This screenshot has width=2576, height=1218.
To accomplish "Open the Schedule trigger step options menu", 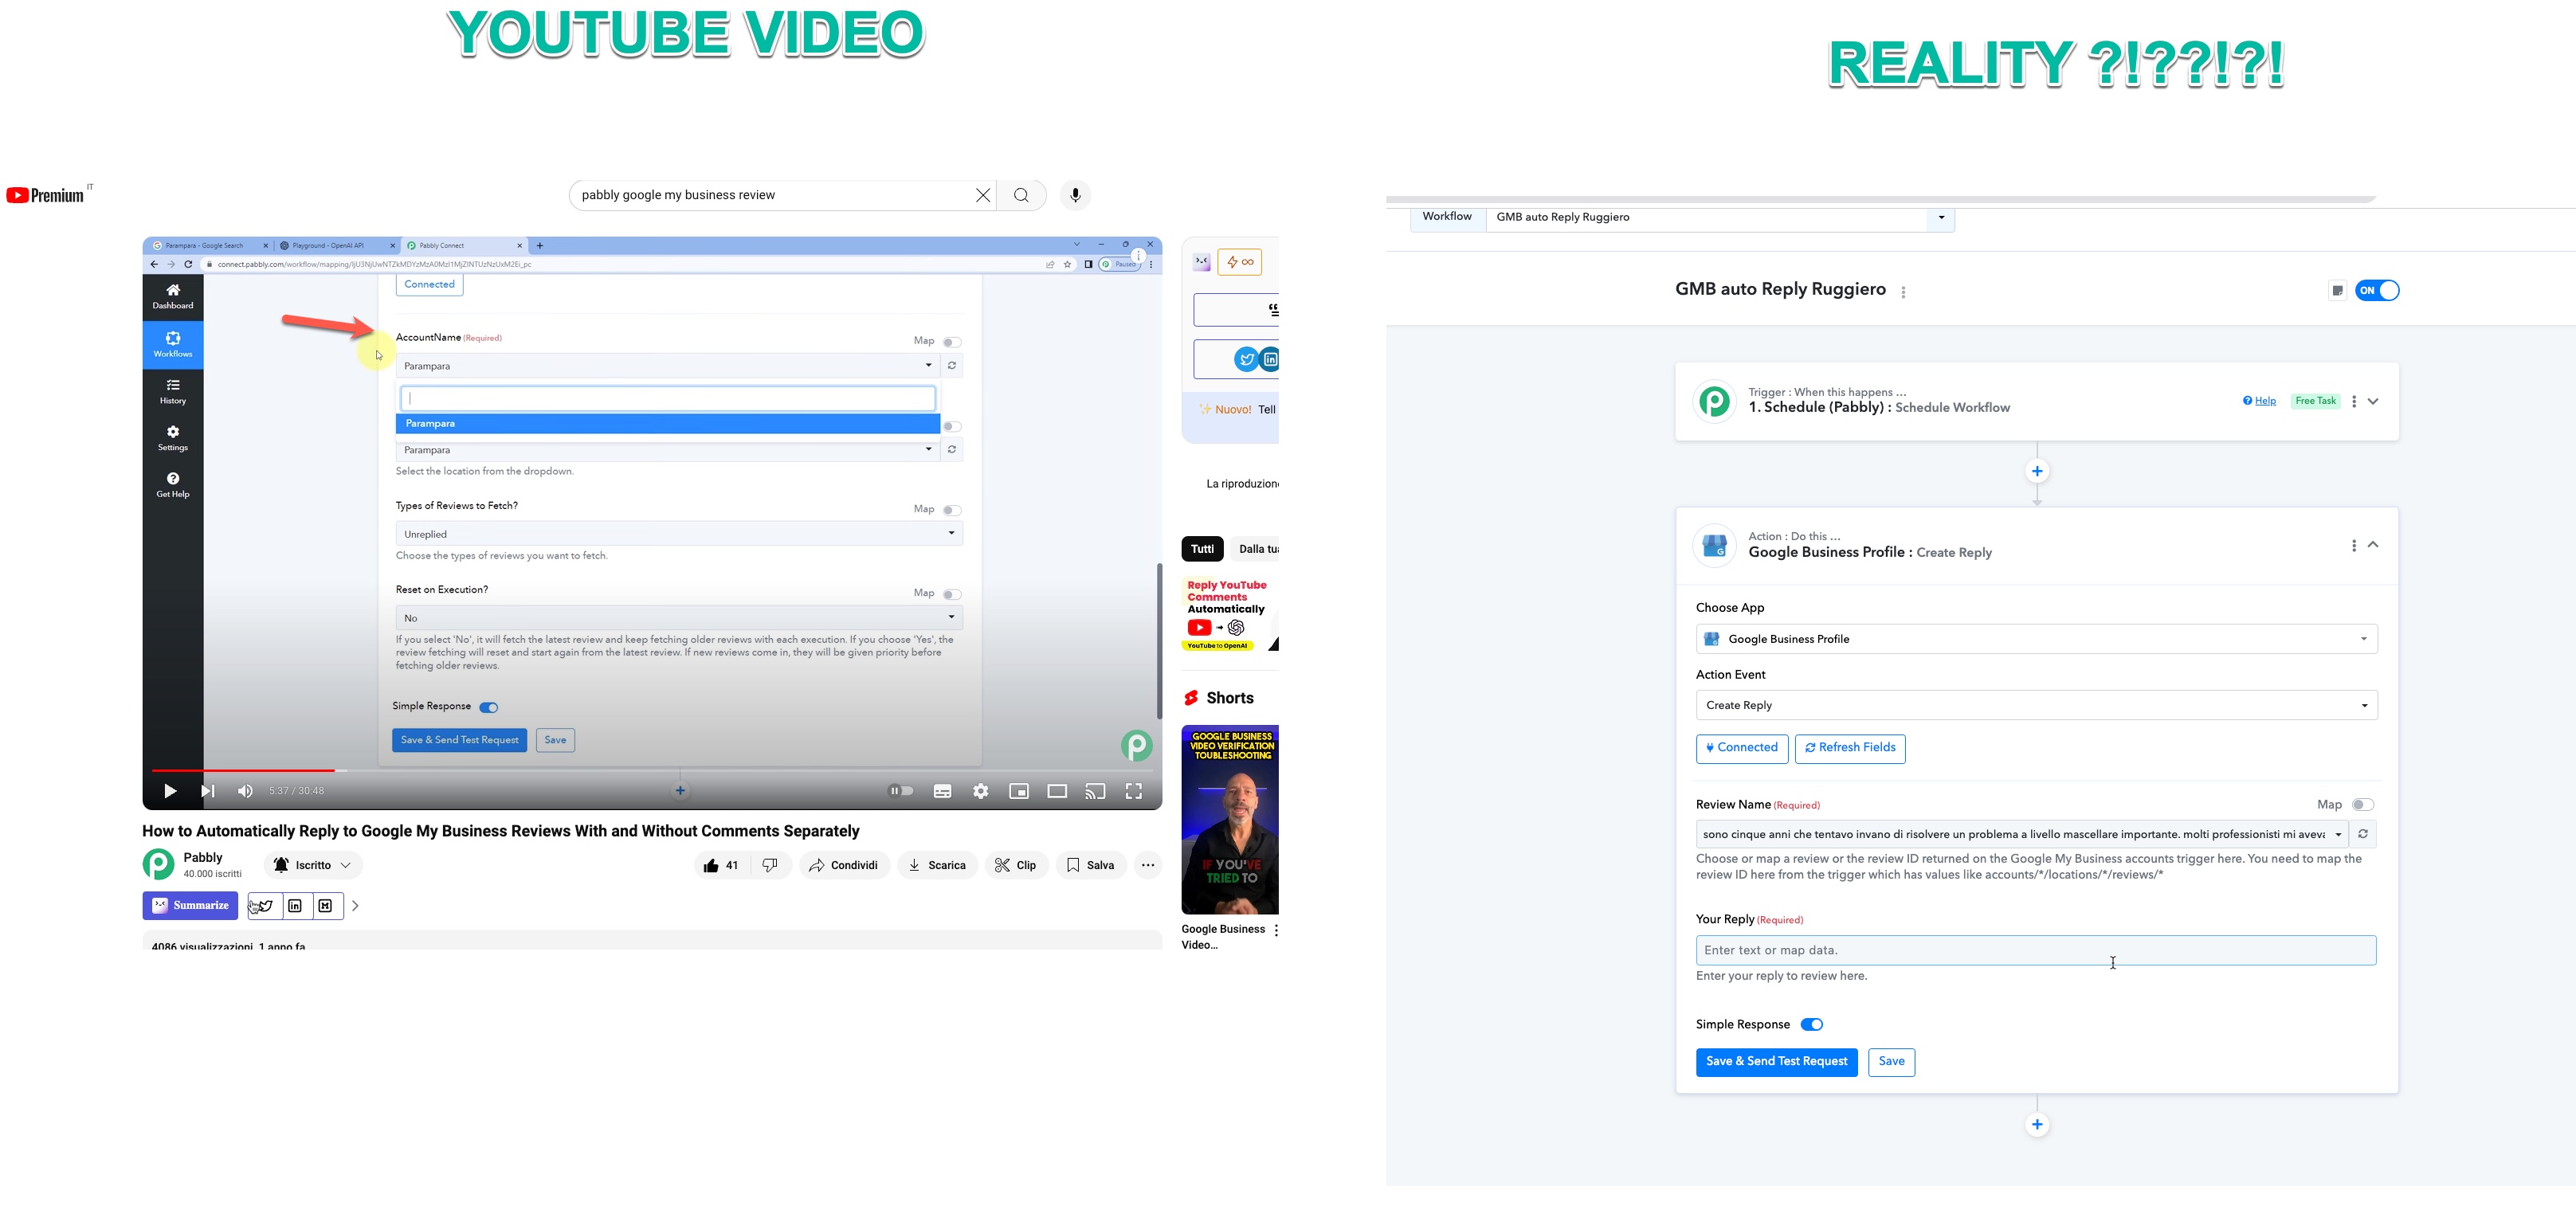I will point(2354,401).
